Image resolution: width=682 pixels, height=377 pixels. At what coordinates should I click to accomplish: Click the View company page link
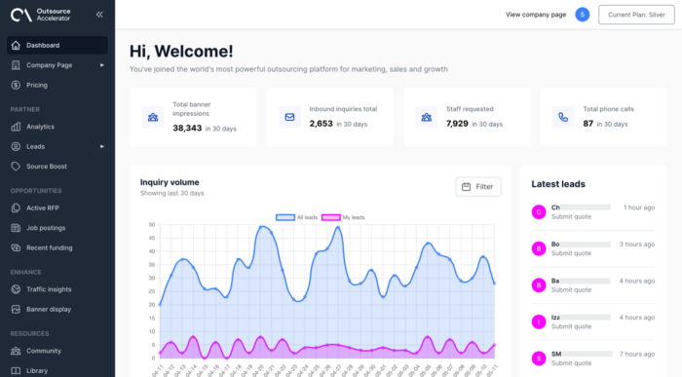[x=536, y=15]
